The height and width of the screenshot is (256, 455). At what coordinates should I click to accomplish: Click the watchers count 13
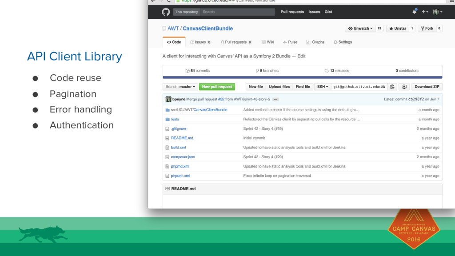coord(379,28)
